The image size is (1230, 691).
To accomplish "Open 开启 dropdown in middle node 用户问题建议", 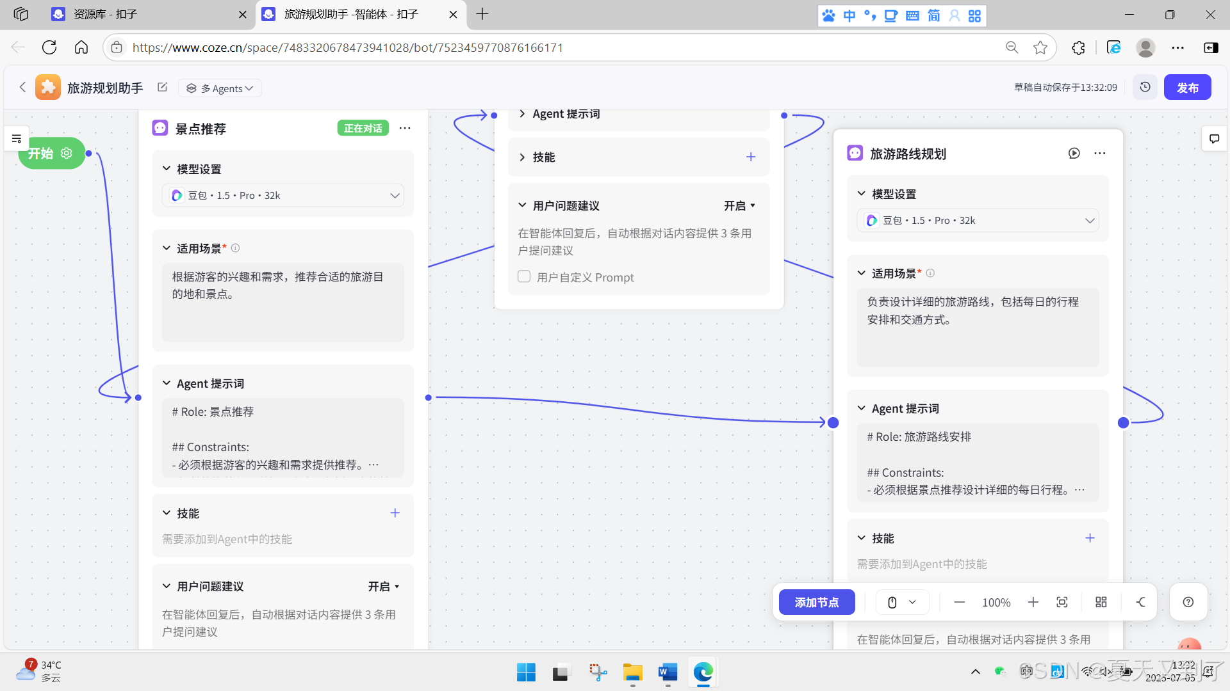I will [740, 205].
